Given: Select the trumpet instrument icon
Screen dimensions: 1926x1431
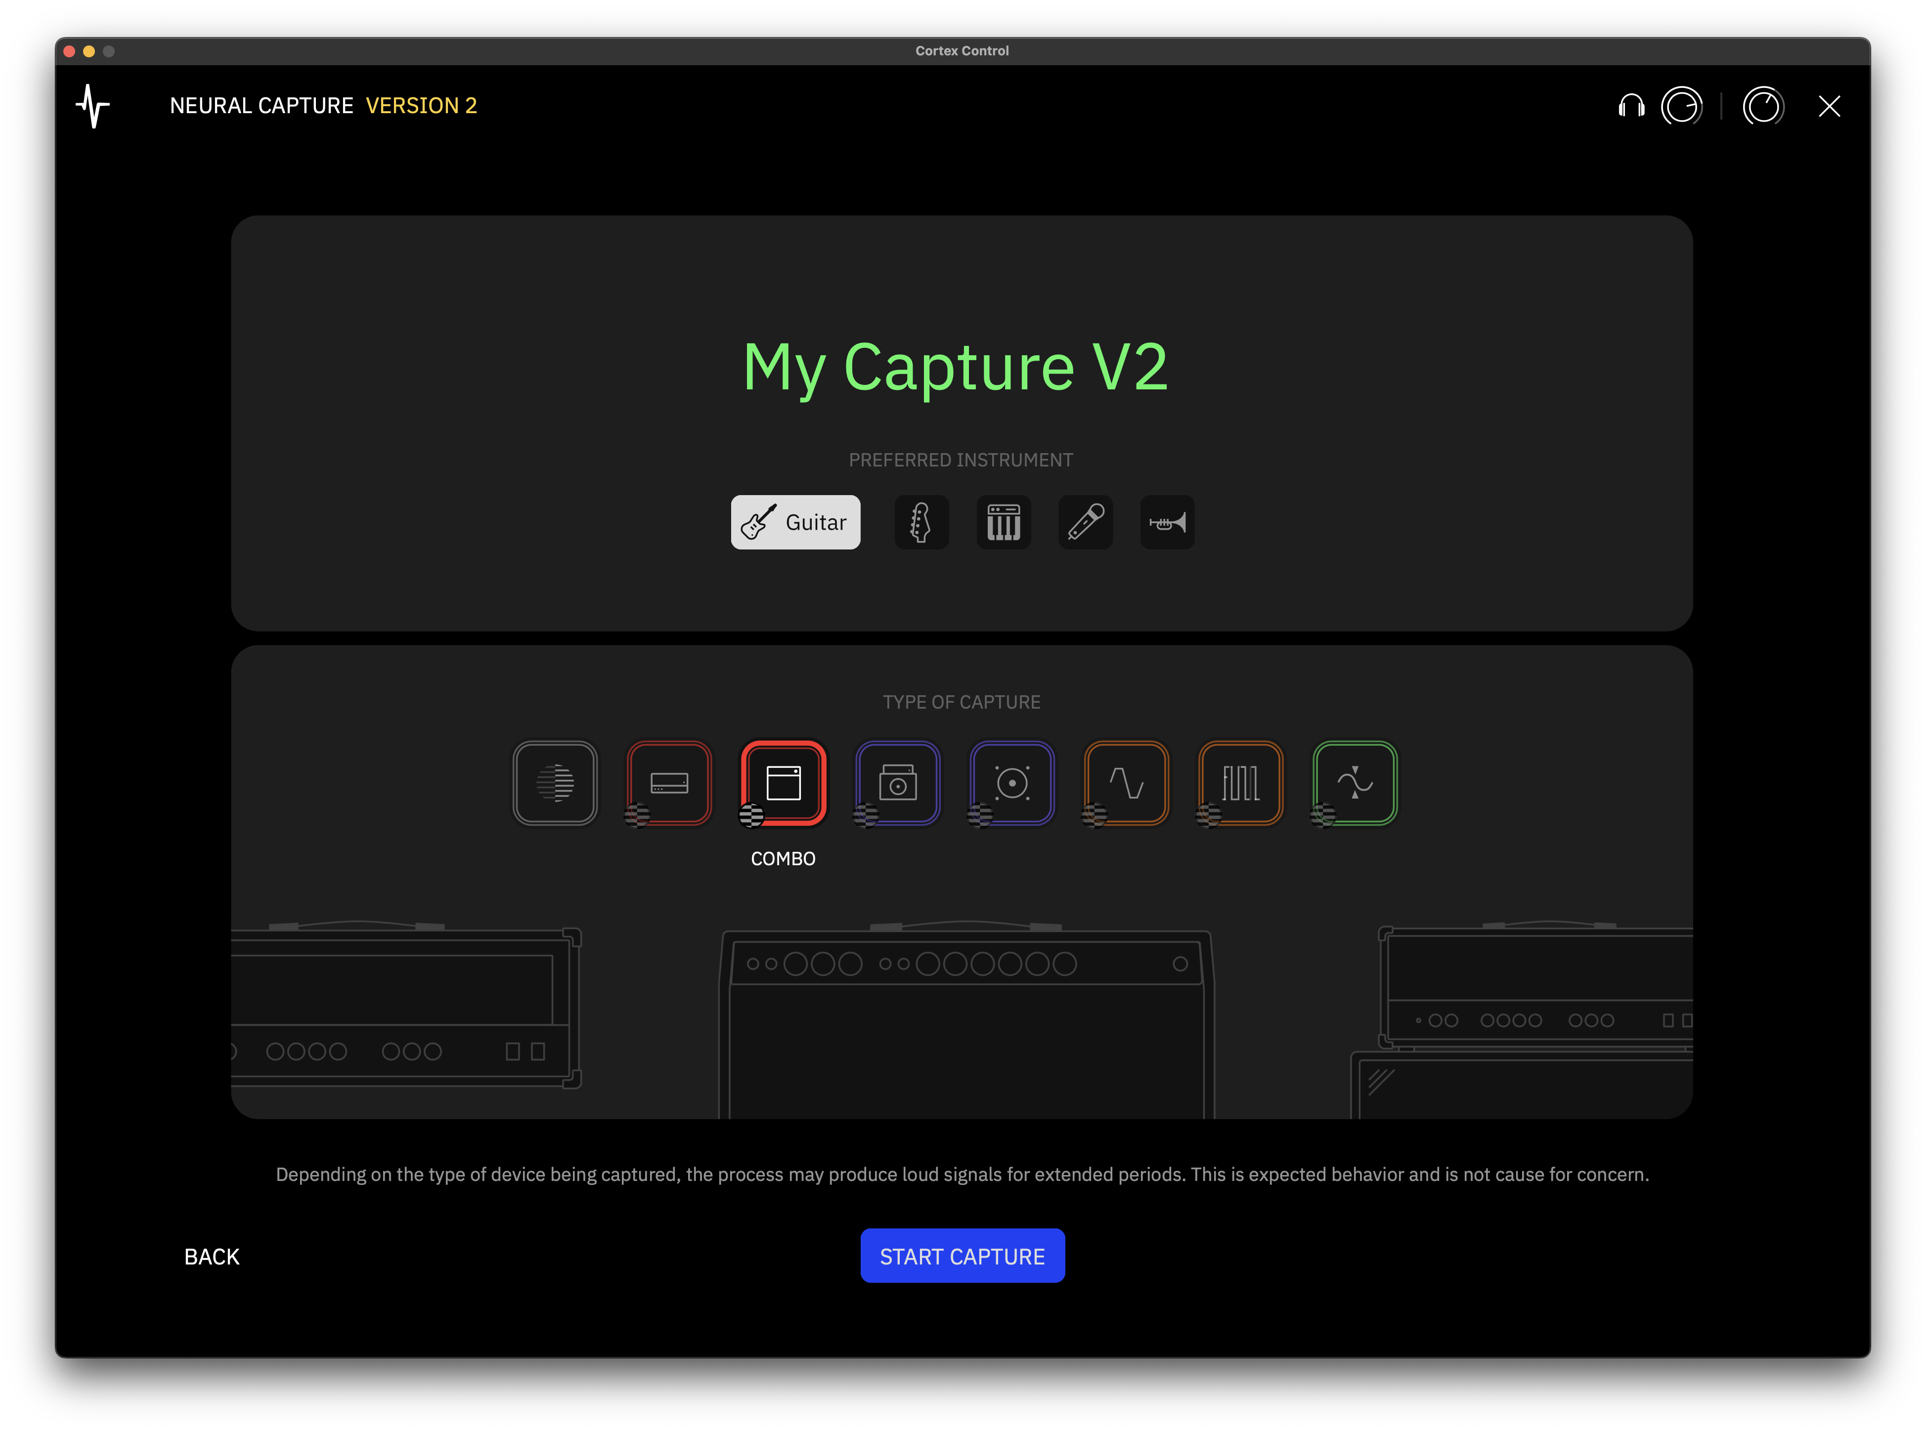Looking at the screenshot, I should point(1167,522).
